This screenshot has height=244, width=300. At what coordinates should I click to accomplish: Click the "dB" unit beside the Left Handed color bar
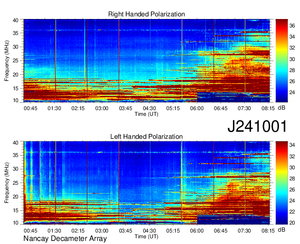tap(281, 230)
